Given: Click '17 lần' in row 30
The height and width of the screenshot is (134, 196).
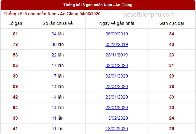Looking at the screenshot, I should pyautogui.click(x=58, y=76).
